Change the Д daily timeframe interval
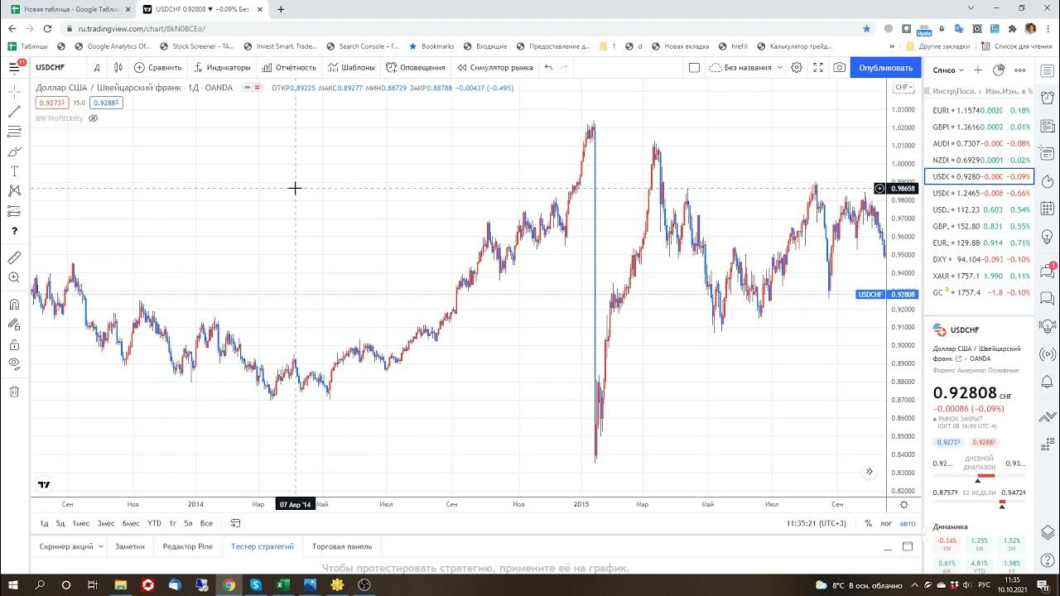The height and width of the screenshot is (596, 1060). point(97,67)
